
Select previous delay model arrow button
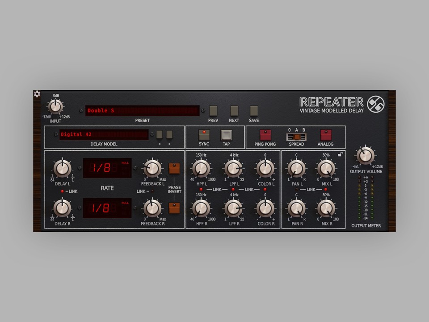click(x=159, y=135)
